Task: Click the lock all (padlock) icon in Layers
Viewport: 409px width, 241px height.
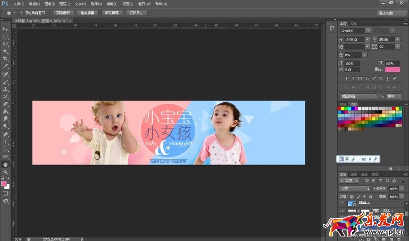Action: [371, 196]
